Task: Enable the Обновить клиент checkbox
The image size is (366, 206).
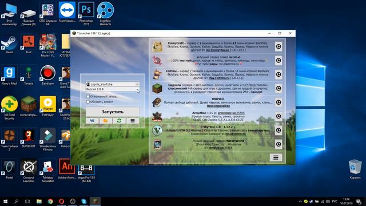Action: click(88, 102)
